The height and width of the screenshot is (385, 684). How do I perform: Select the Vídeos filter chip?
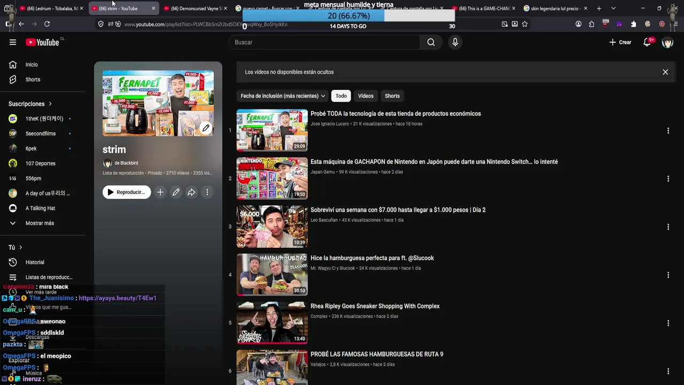point(366,96)
